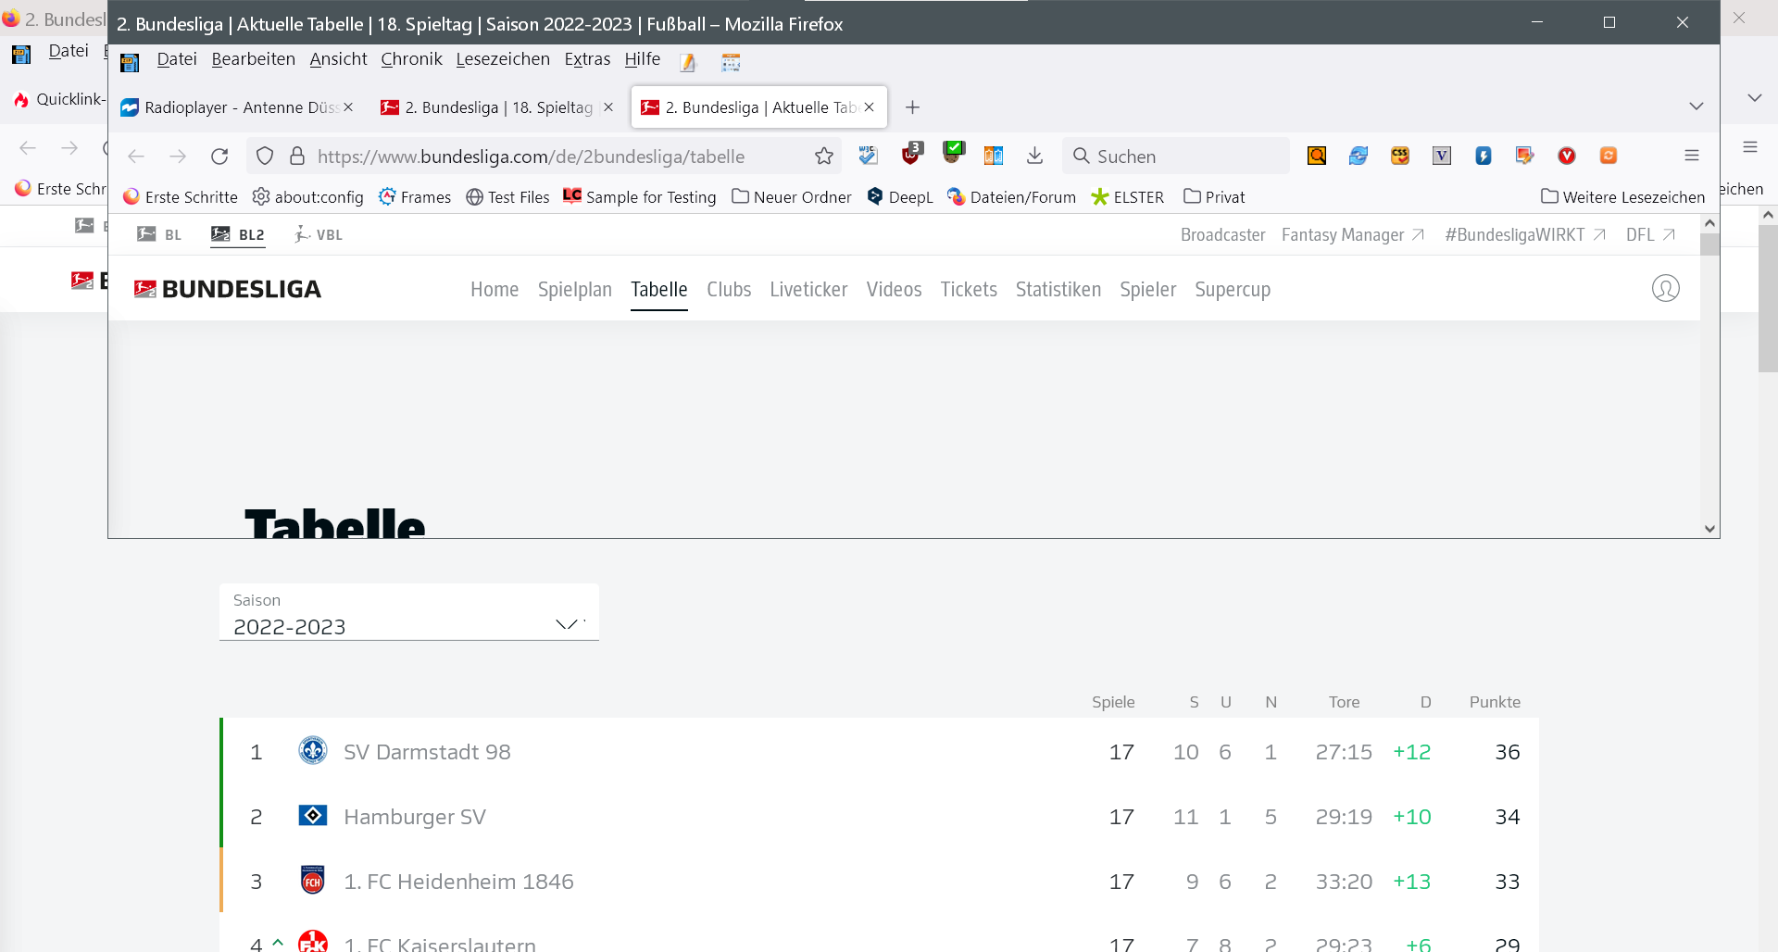1778x952 pixels.
Task: Open the Supercup navigation link
Action: tap(1233, 290)
